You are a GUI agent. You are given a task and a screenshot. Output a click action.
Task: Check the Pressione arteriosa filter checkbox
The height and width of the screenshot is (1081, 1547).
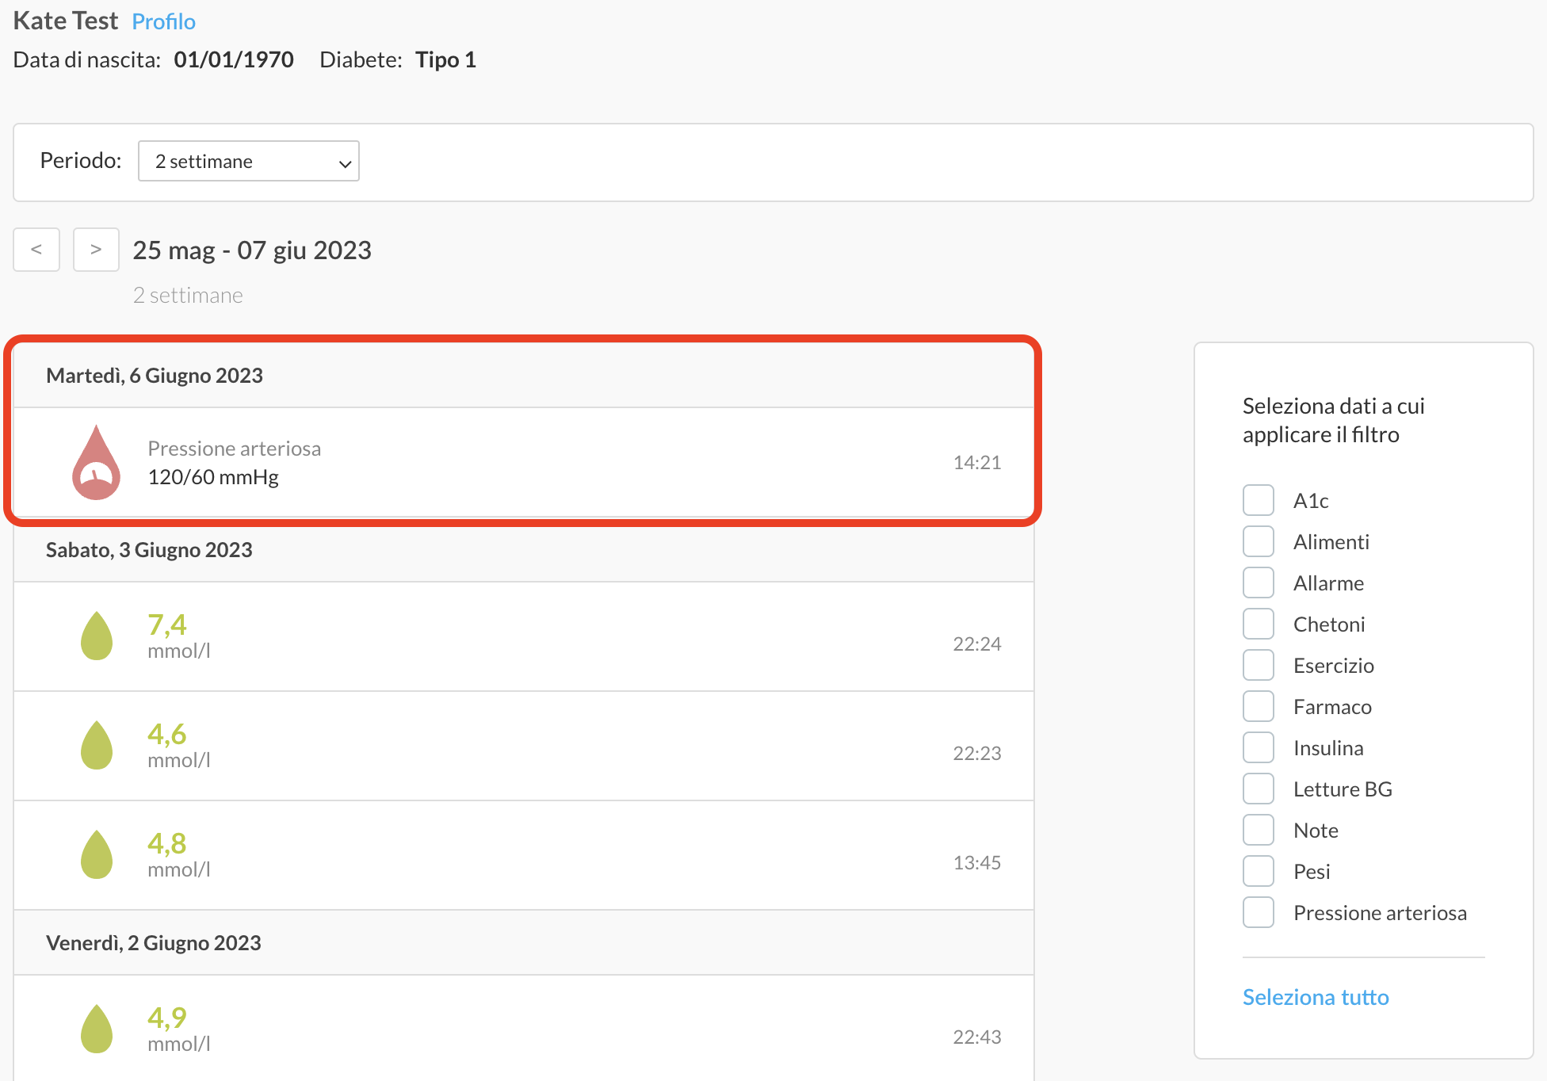[x=1259, y=913]
